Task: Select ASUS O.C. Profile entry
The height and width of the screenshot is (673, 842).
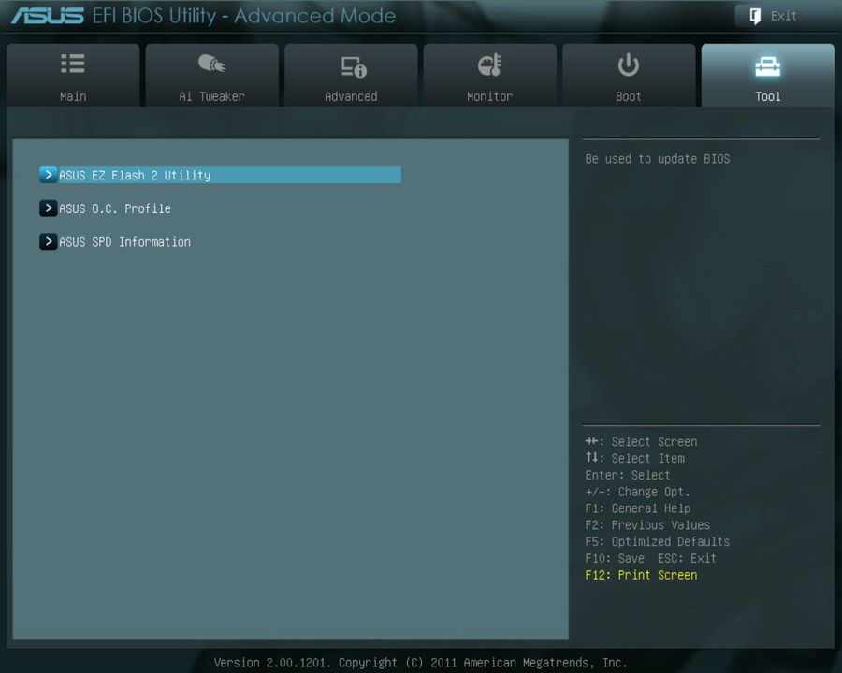Action: click(x=114, y=208)
